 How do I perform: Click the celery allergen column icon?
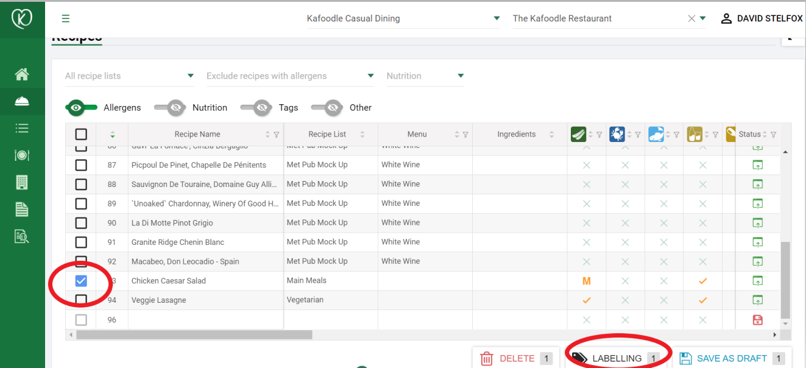[578, 134]
